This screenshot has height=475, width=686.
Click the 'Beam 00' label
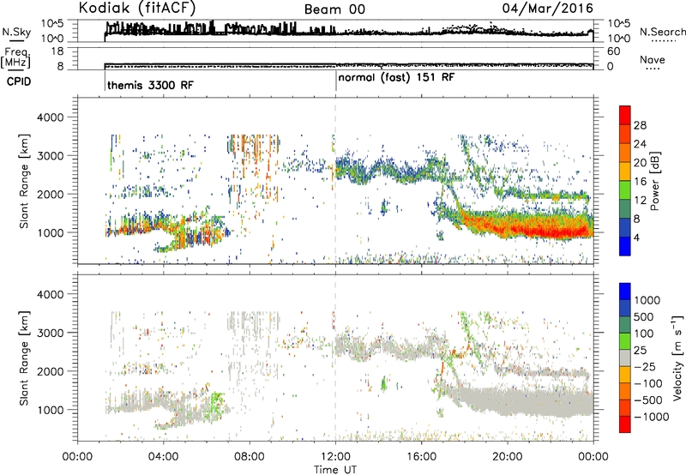(x=334, y=9)
